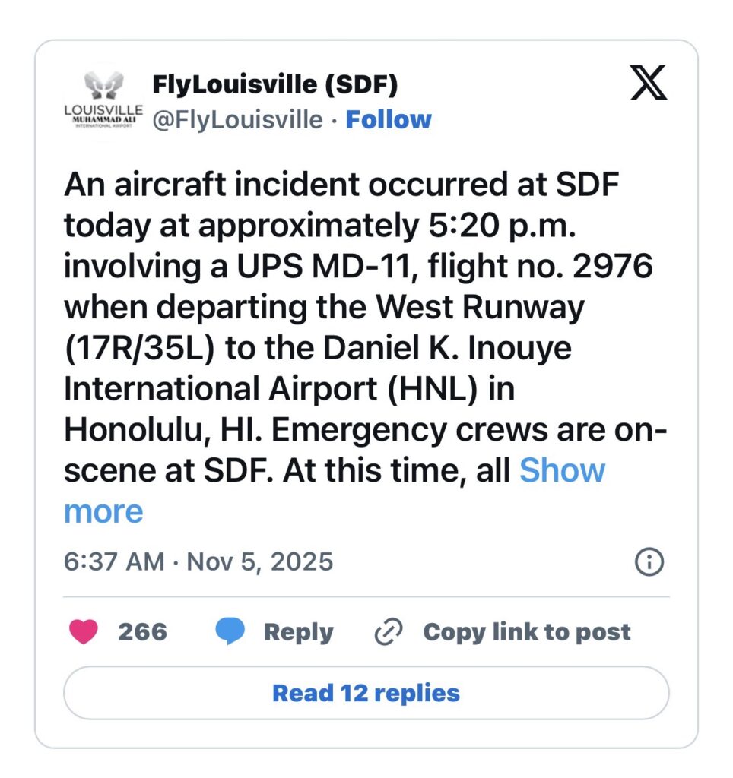Follow the FlyLouisville account

point(389,119)
